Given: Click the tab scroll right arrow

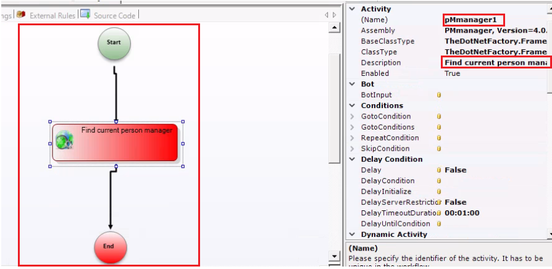Looking at the screenshot, I should 334,15.
